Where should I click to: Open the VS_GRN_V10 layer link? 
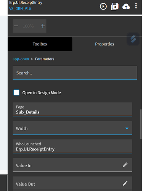pos(20,9)
